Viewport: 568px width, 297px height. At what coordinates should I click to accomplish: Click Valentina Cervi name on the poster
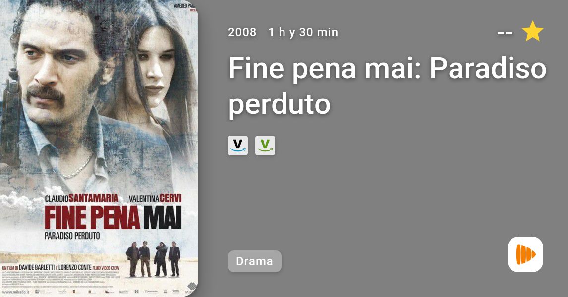155,198
